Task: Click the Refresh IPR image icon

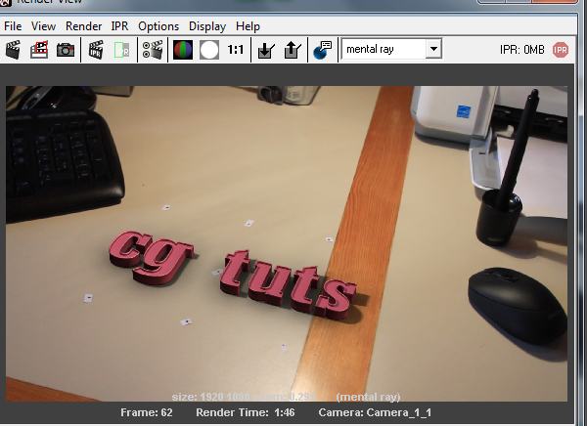Action: [x=121, y=50]
